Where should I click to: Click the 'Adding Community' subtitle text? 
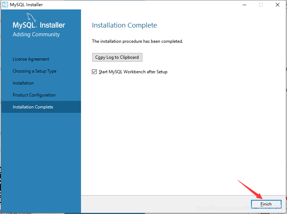point(36,34)
